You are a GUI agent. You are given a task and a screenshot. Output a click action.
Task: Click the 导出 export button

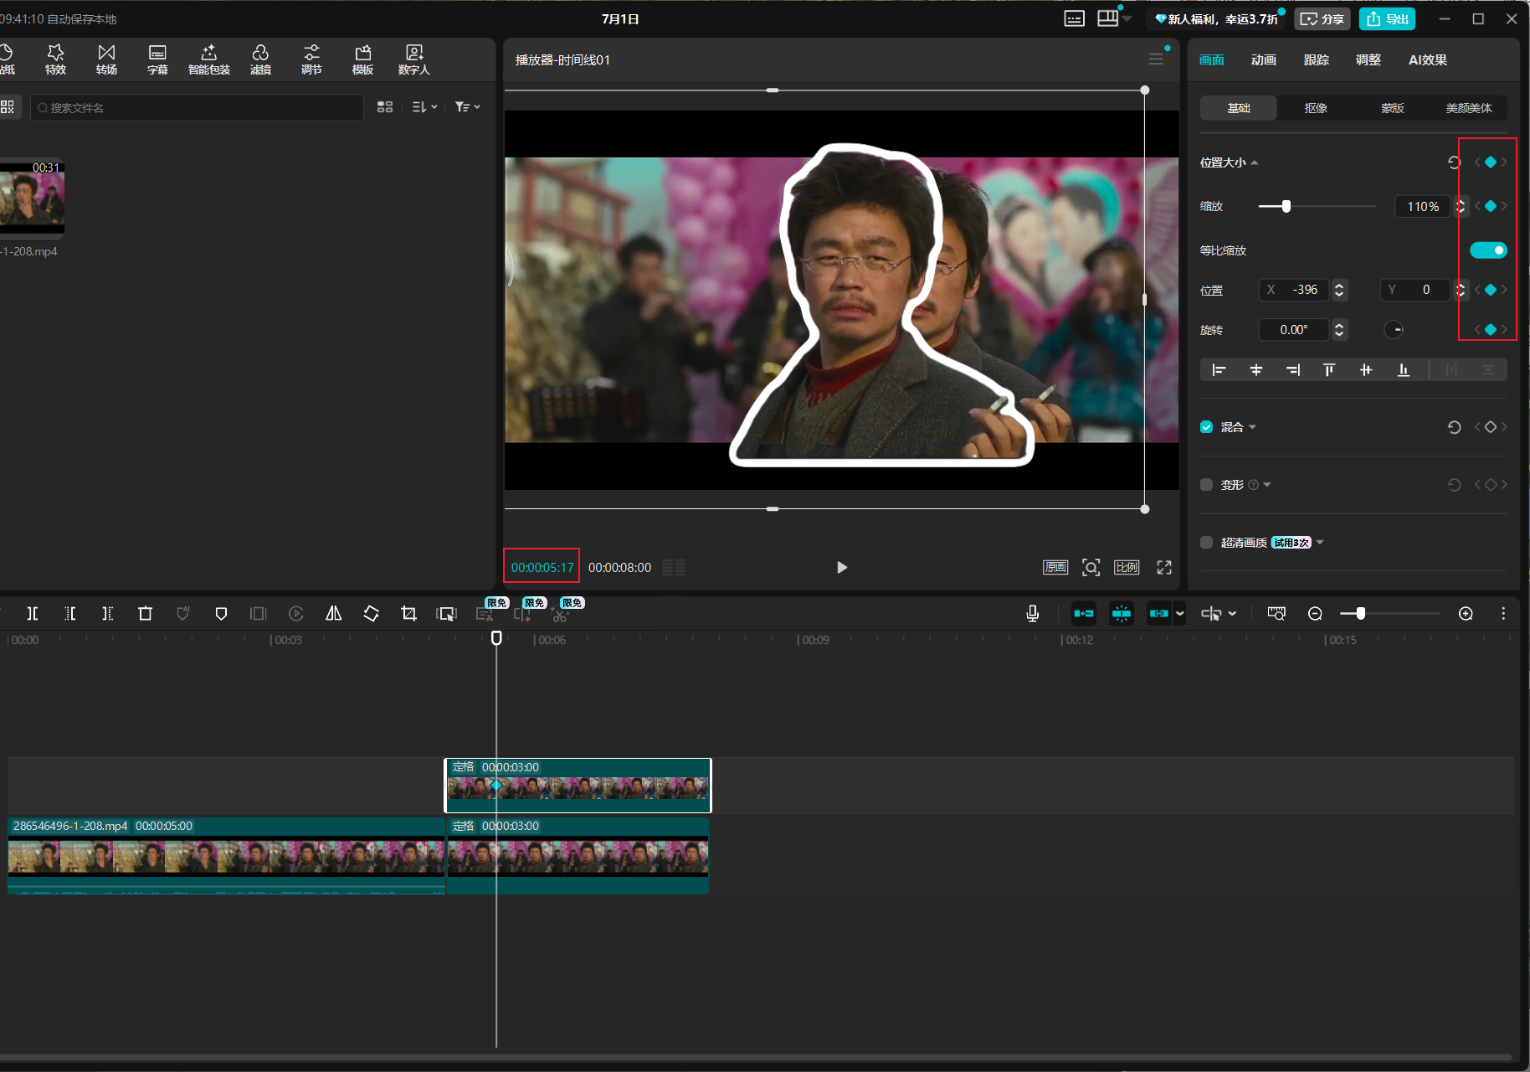tap(1387, 18)
